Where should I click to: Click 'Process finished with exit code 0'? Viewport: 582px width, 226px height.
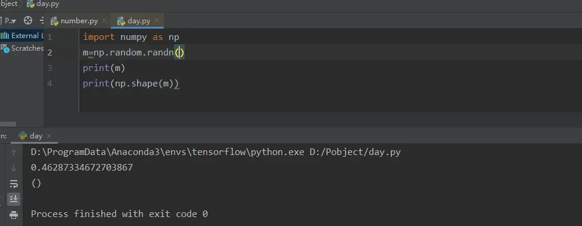119,213
